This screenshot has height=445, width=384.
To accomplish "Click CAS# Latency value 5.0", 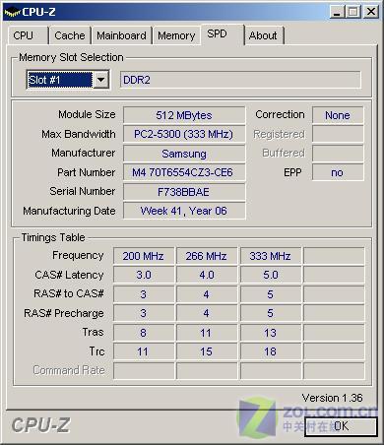I will tap(271, 275).
